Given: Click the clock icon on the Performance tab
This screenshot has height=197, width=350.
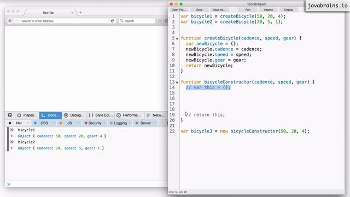Looking at the screenshot, I should point(119,115).
